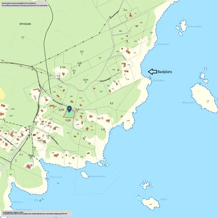Select parcel label 5:102
This screenshot has height=218, width=218.
63,67
